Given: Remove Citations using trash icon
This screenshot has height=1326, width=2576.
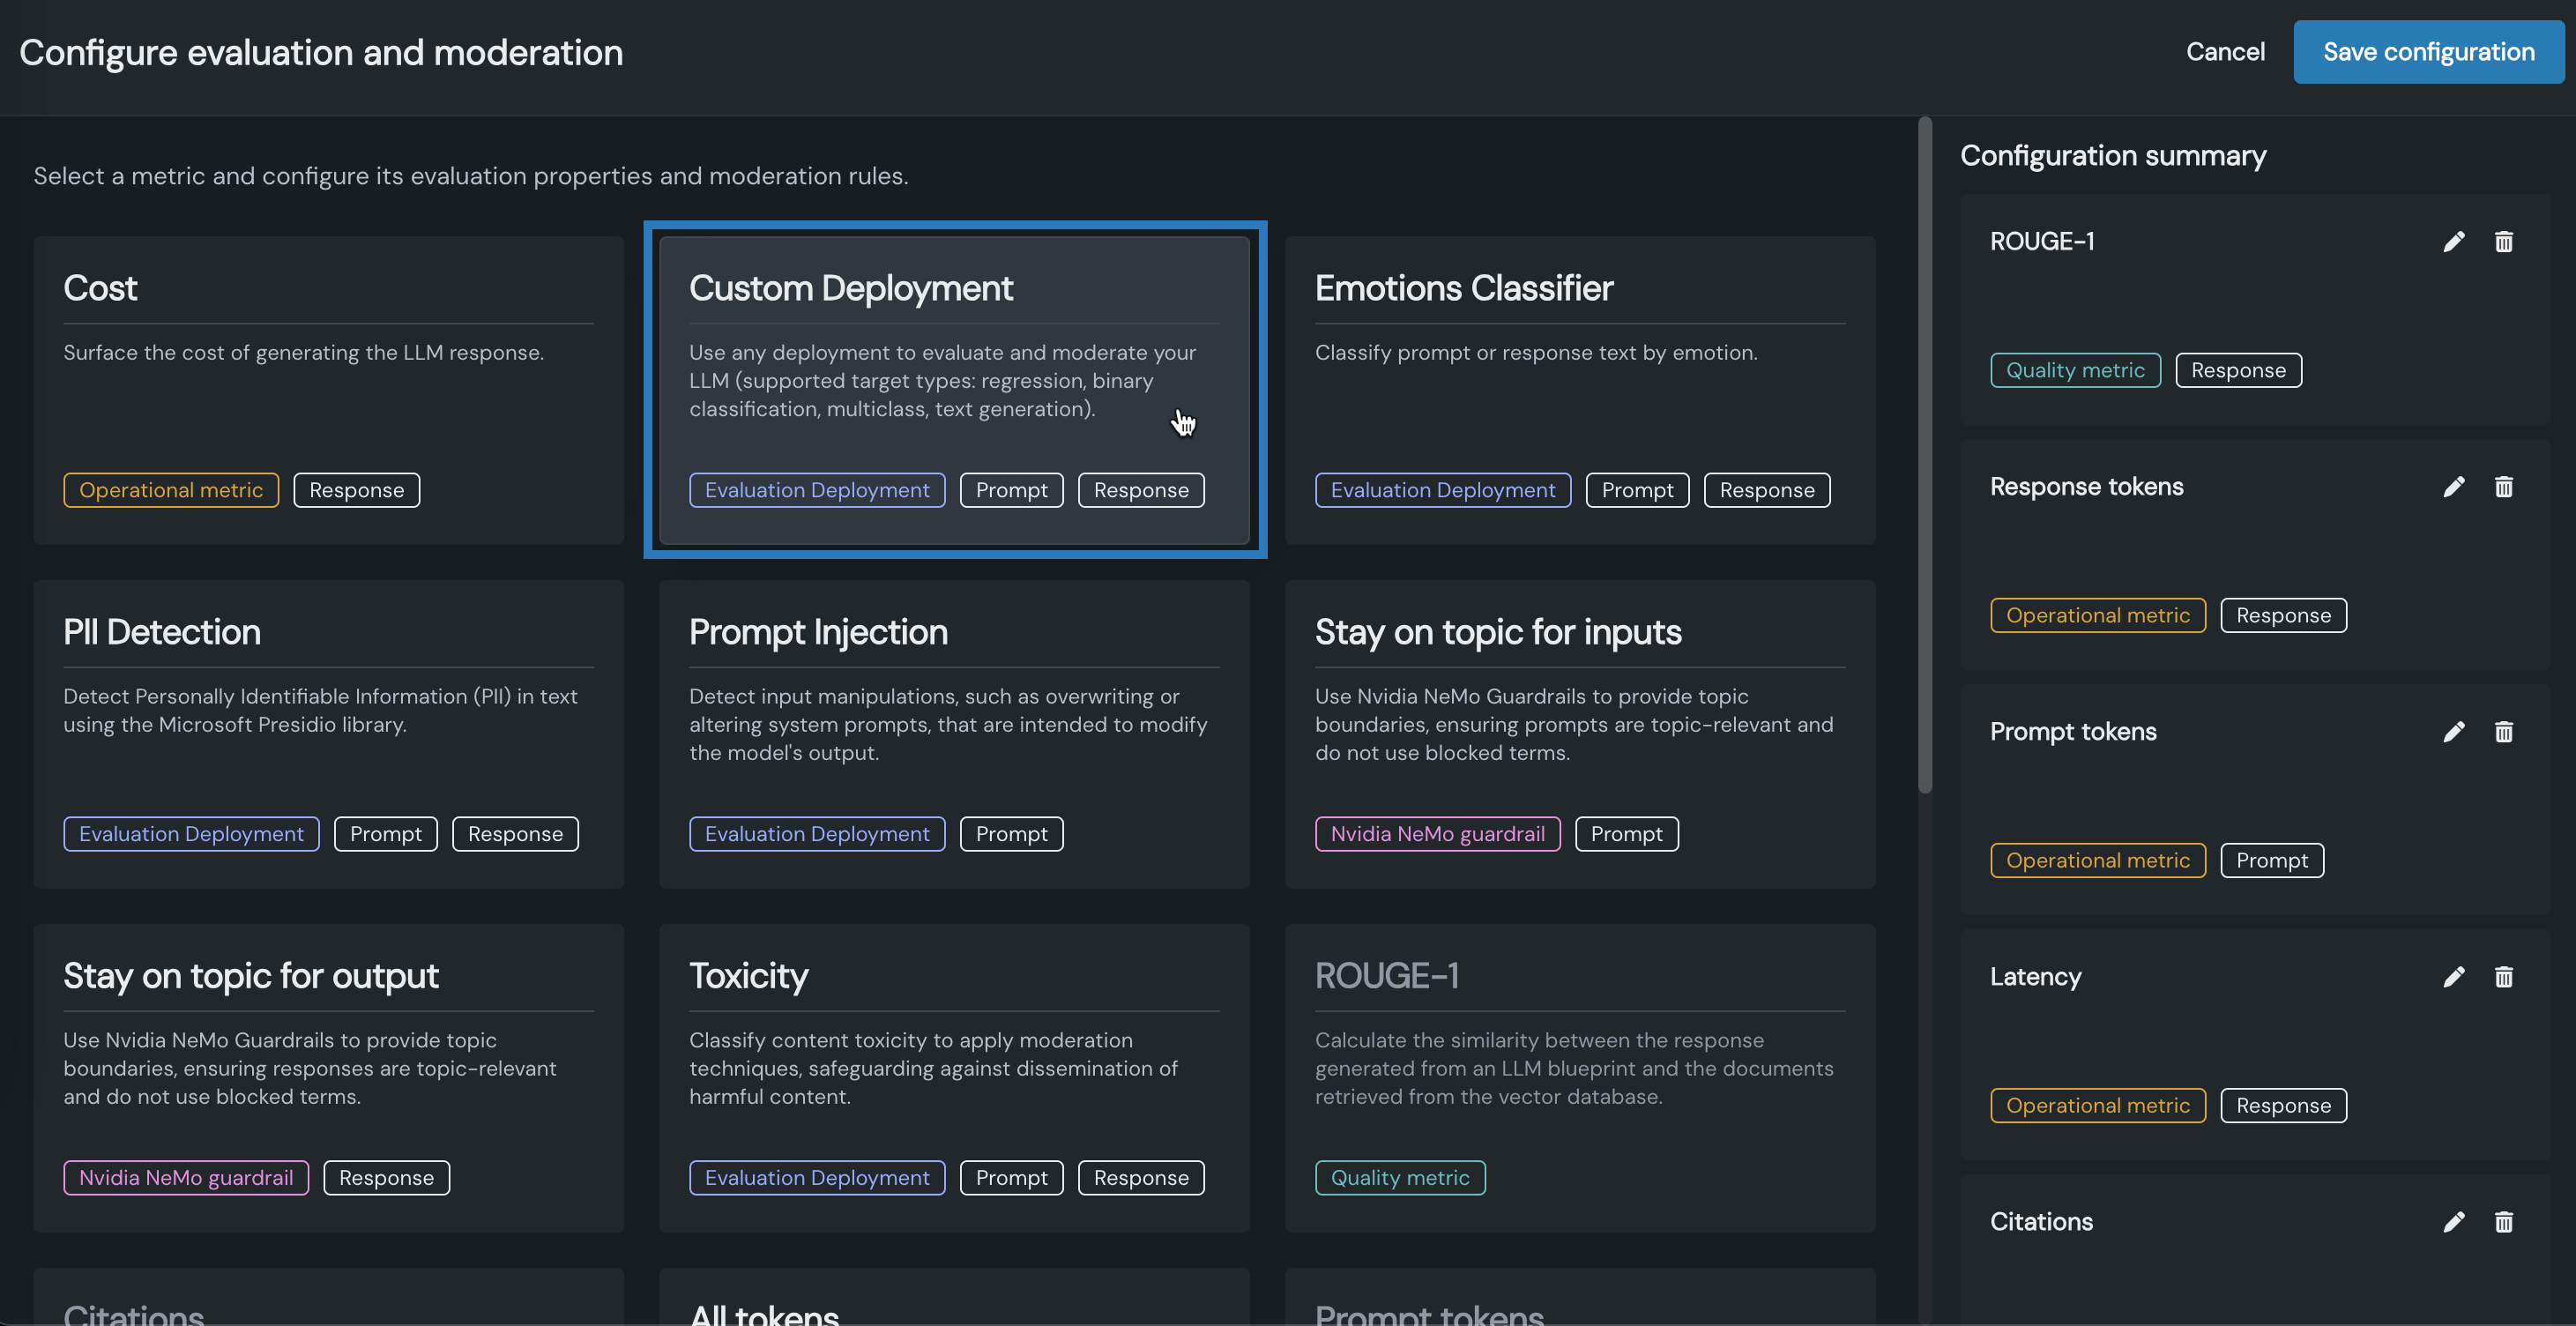Looking at the screenshot, I should (2503, 1222).
